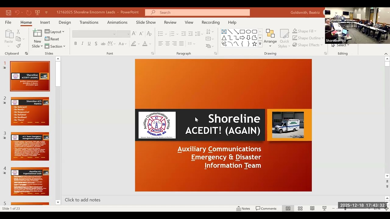390x219 pixels.
Task: Insert a New Slide using the slide icon
Action: click(37, 34)
